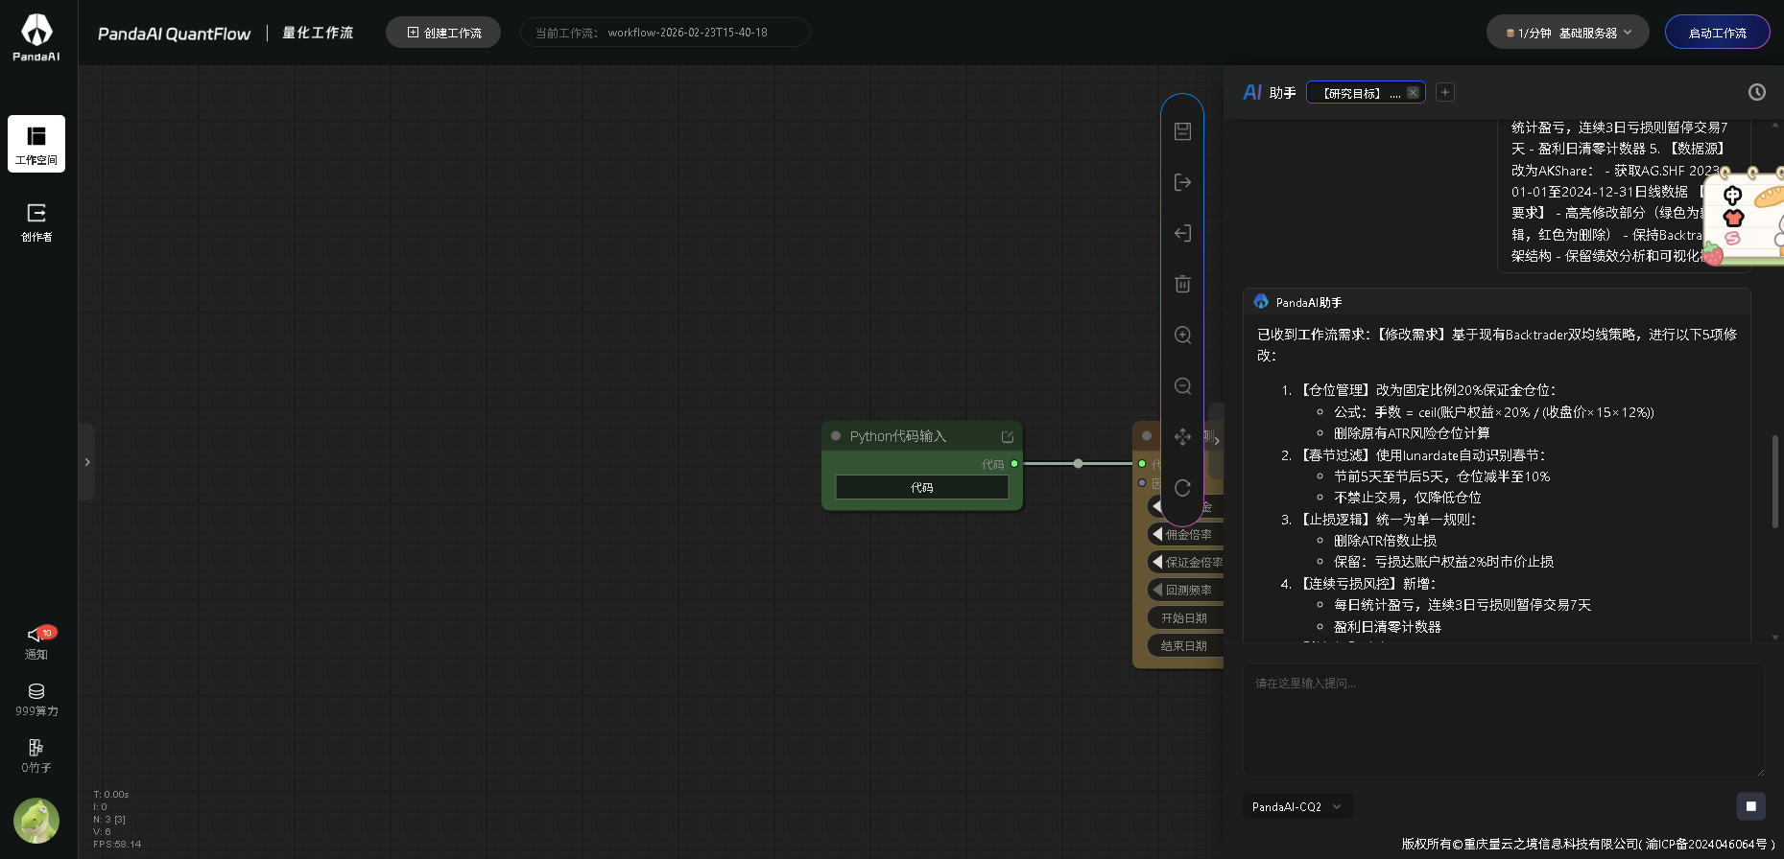
Task: Click 回测频率 parameter arrow on node
Action: tap(1157, 590)
